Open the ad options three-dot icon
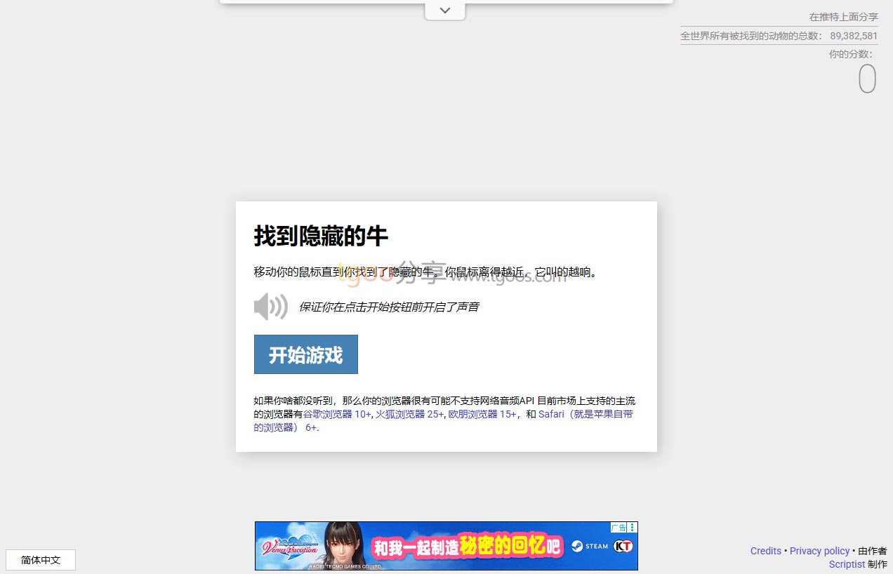This screenshot has width=893, height=574. coord(633,528)
